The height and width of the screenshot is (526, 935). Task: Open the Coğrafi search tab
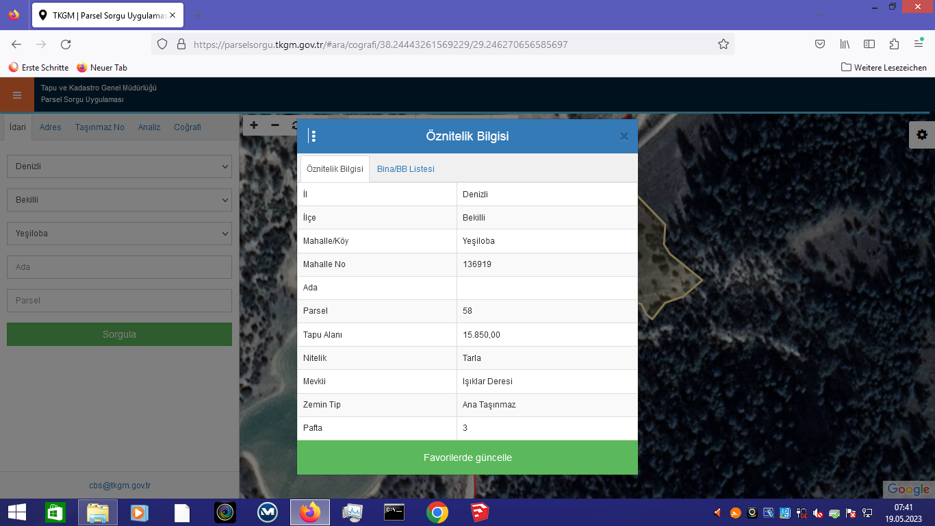pyautogui.click(x=188, y=127)
